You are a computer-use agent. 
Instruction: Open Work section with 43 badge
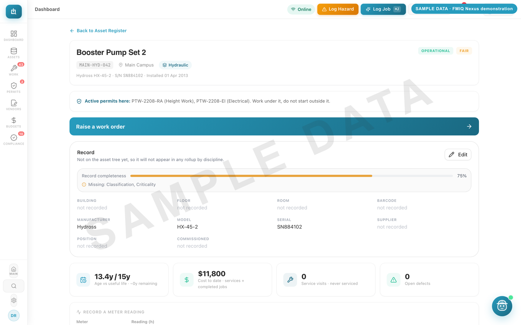(x=14, y=70)
